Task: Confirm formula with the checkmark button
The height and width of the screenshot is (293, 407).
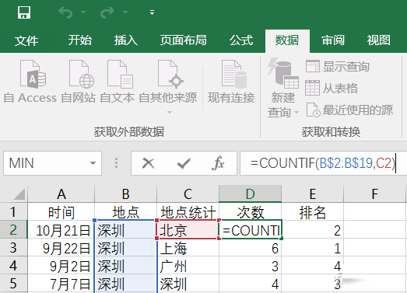Action: pyautogui.click(x=184, y=163)
